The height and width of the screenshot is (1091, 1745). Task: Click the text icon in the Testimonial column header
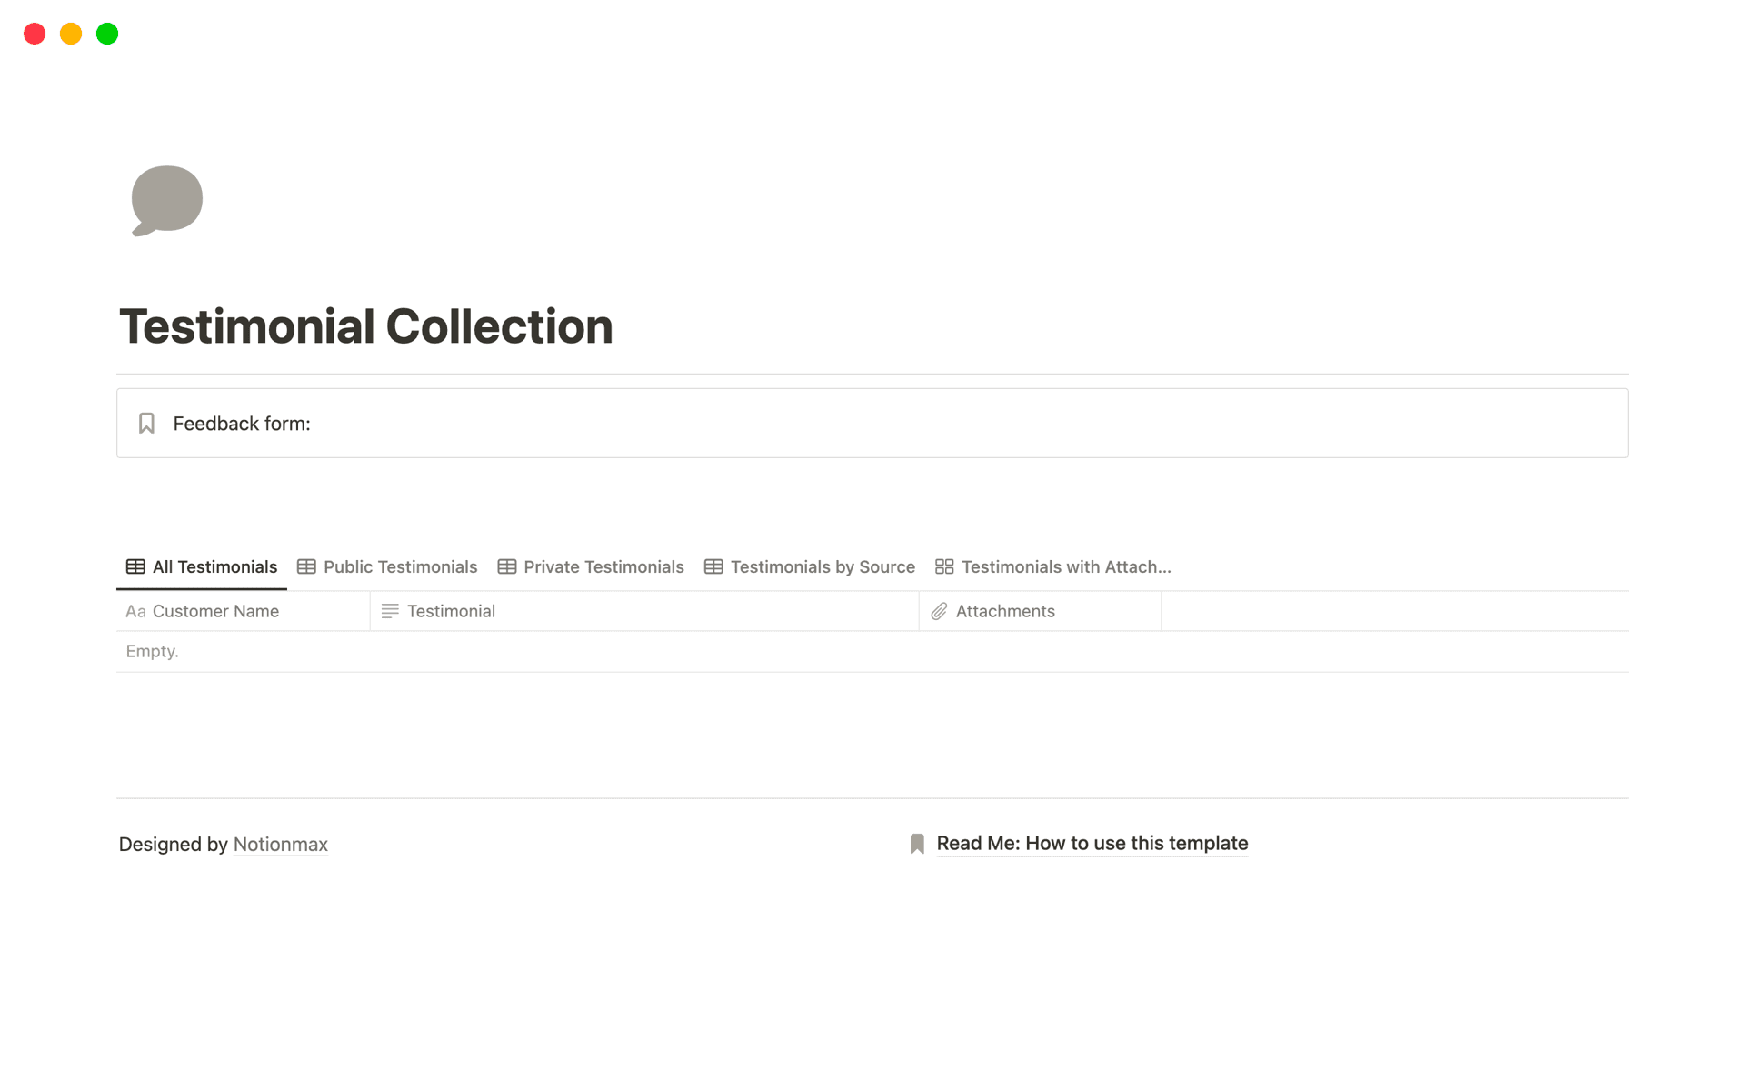click(x=390, y=611)
